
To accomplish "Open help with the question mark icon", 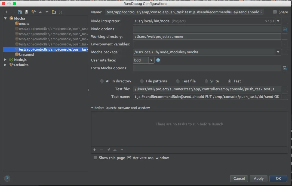I will click(x=7, y=179).
